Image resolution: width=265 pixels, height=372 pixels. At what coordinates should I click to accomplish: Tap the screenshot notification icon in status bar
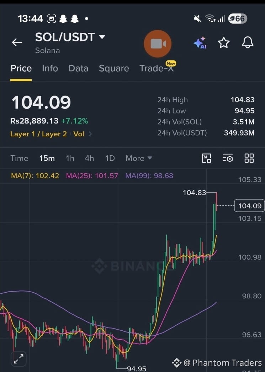pos(52,19)
